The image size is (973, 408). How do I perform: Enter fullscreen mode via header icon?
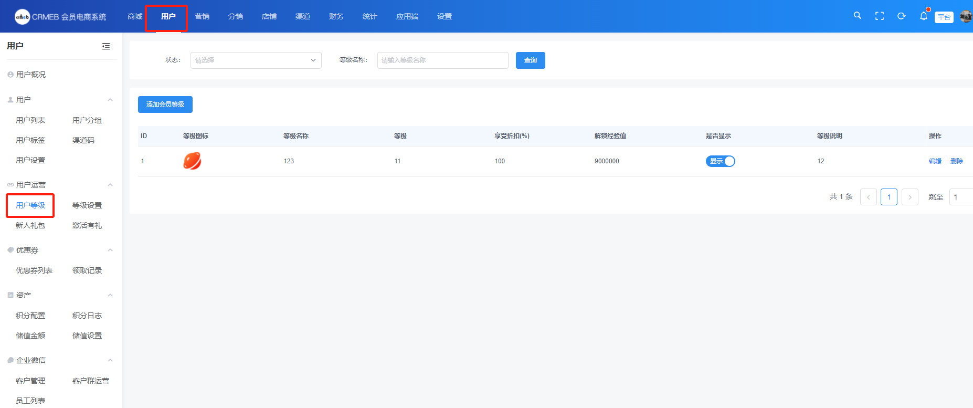(x=879, y=16)
